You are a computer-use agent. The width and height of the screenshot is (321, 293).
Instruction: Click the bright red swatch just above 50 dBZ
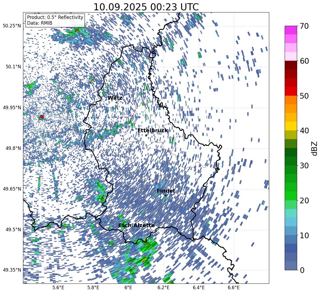pos(291,91)
